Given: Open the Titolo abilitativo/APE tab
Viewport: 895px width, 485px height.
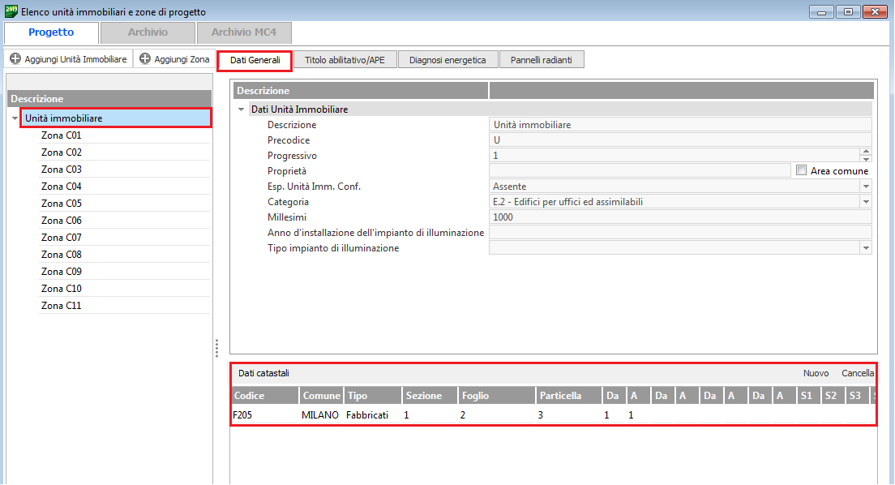Looking at the screenshot, I should click(345, 60).
